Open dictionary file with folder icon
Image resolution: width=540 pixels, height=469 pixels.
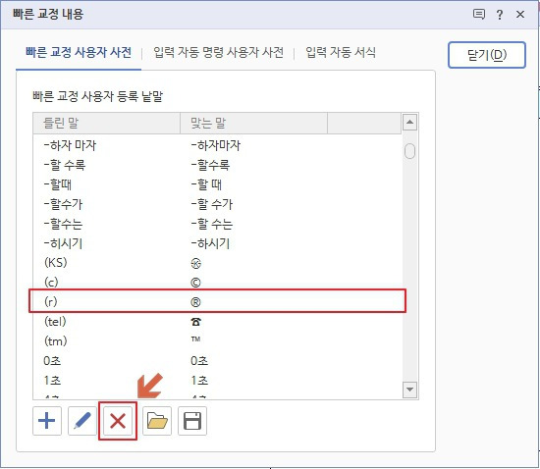(157, 421)
